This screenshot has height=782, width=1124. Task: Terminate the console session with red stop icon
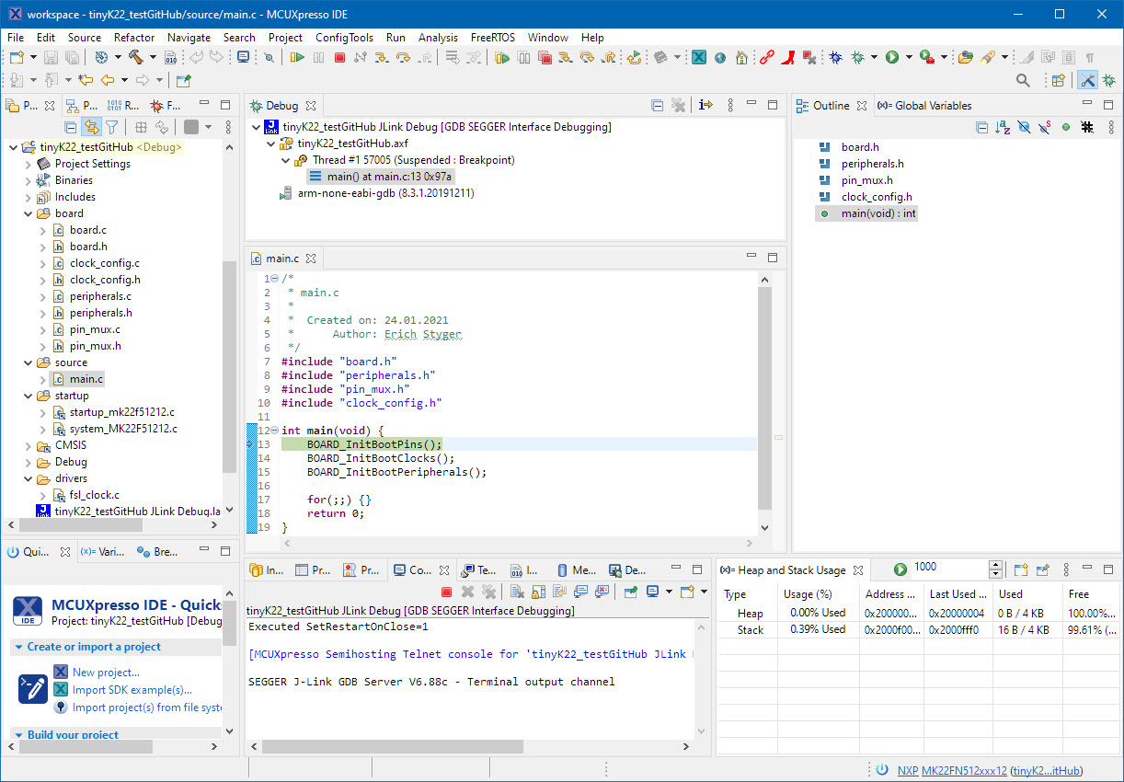446,592
